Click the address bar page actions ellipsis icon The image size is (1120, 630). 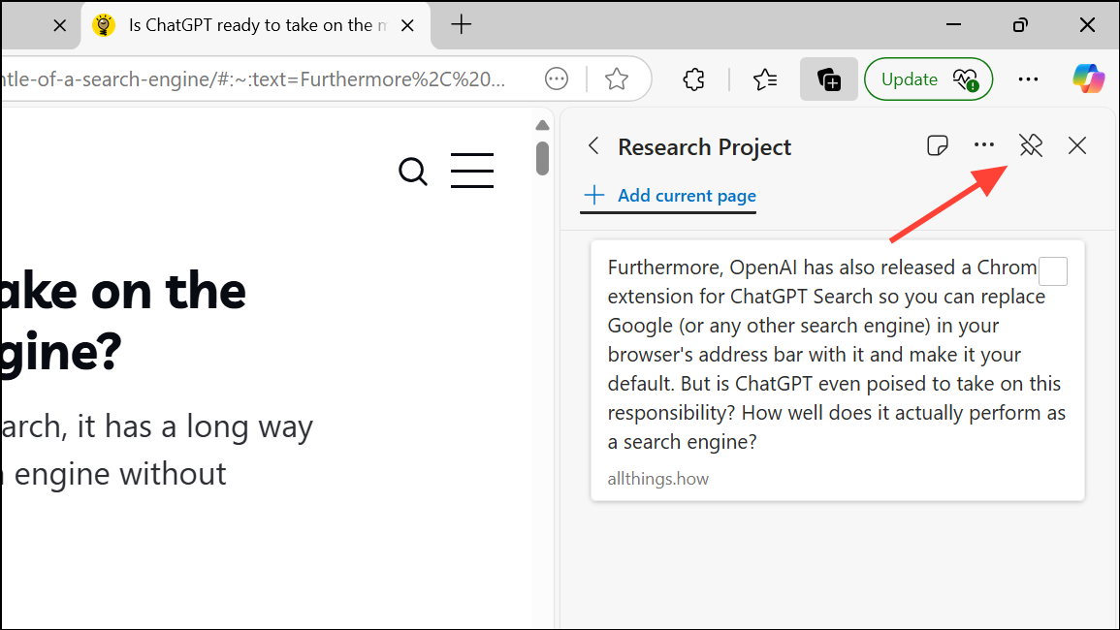[x=557, y=79]
